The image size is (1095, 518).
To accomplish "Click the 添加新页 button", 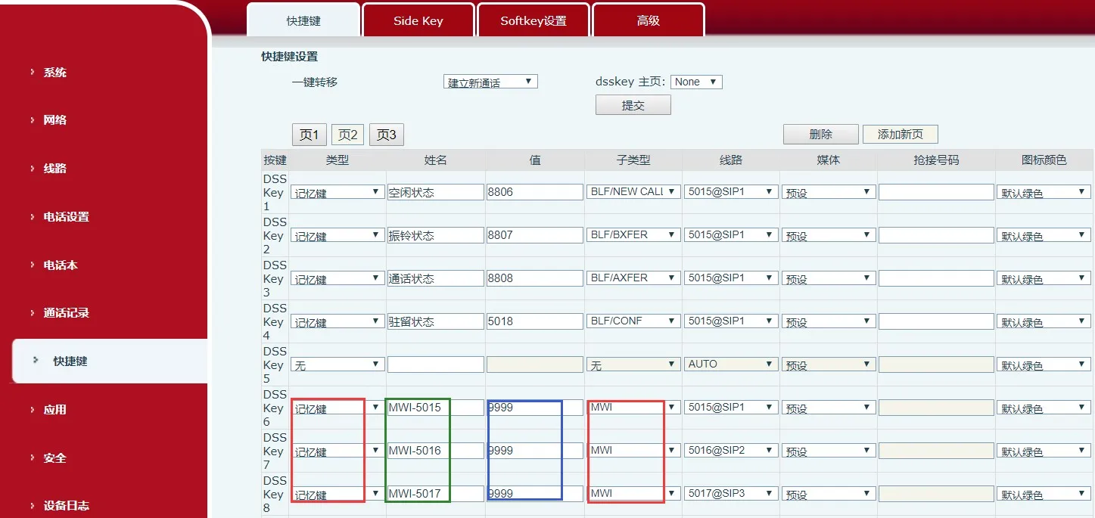I will (900, 134).
